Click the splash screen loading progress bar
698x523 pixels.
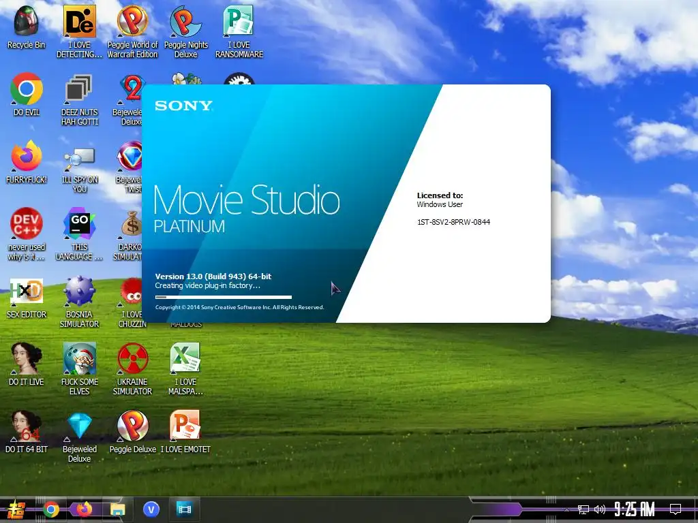click(x=224, y=297)
